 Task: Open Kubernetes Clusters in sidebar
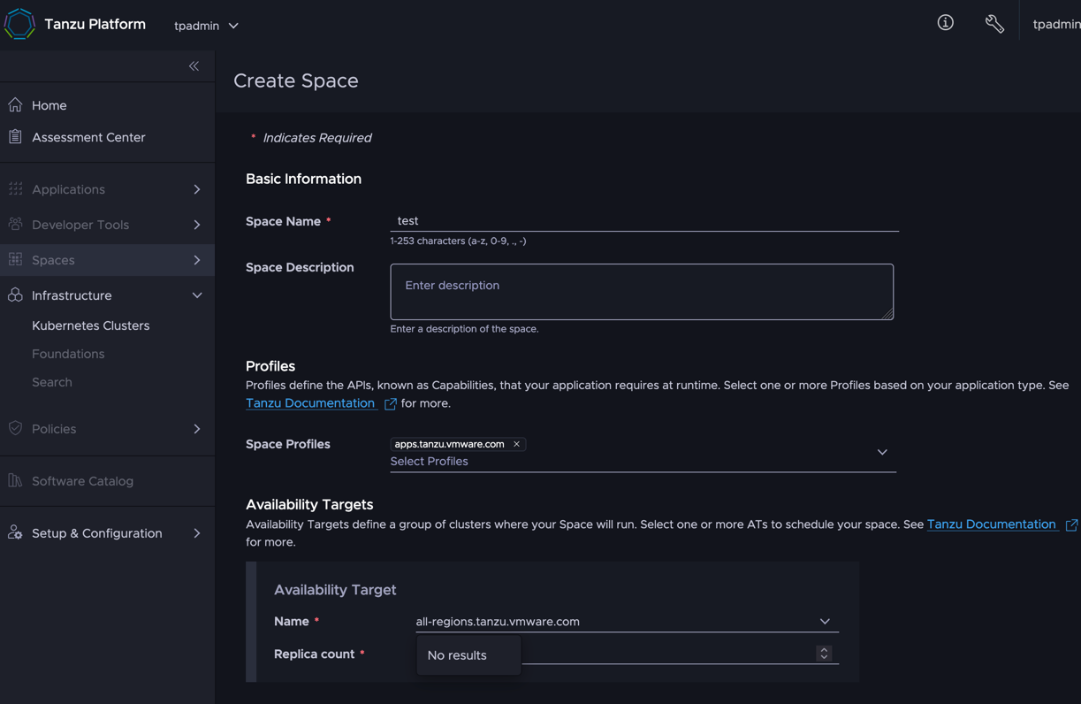pyautogui.click(x=91, y=325)
